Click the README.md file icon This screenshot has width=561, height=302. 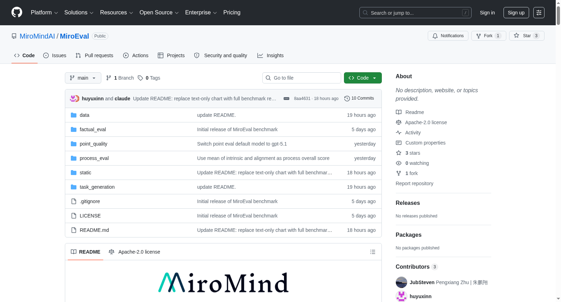click(74, 230)
